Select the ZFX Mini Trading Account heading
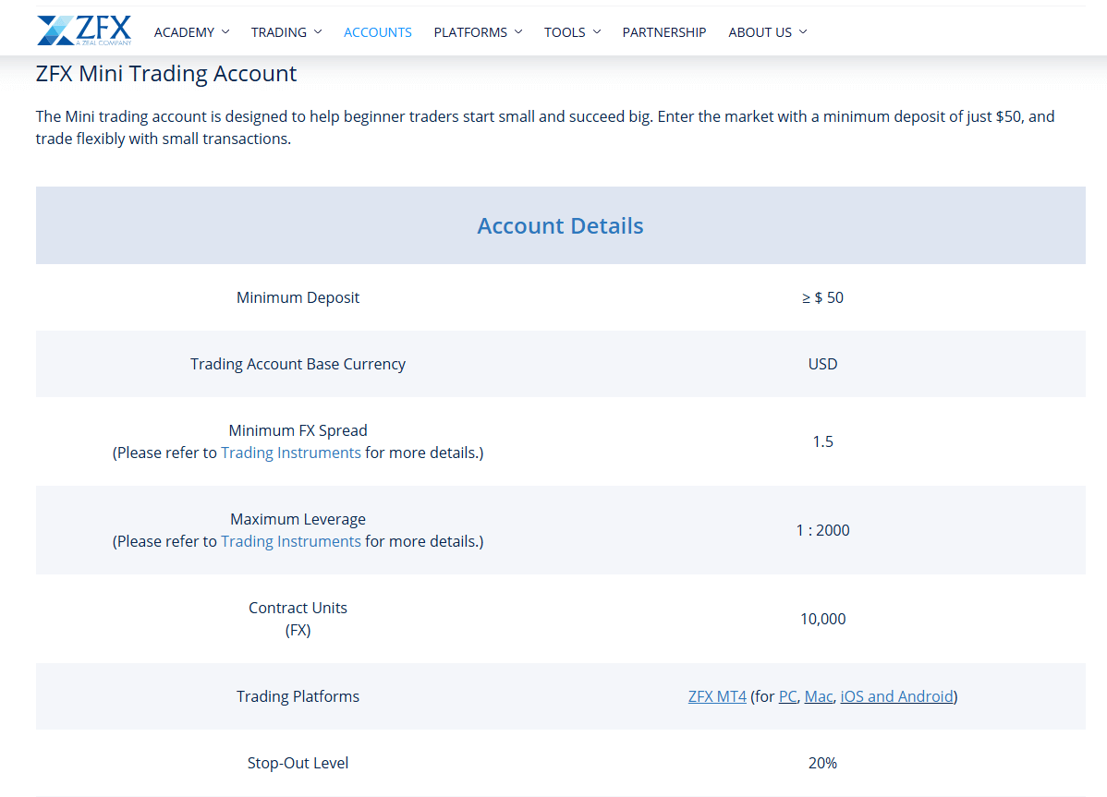 (x=166, y=73)
